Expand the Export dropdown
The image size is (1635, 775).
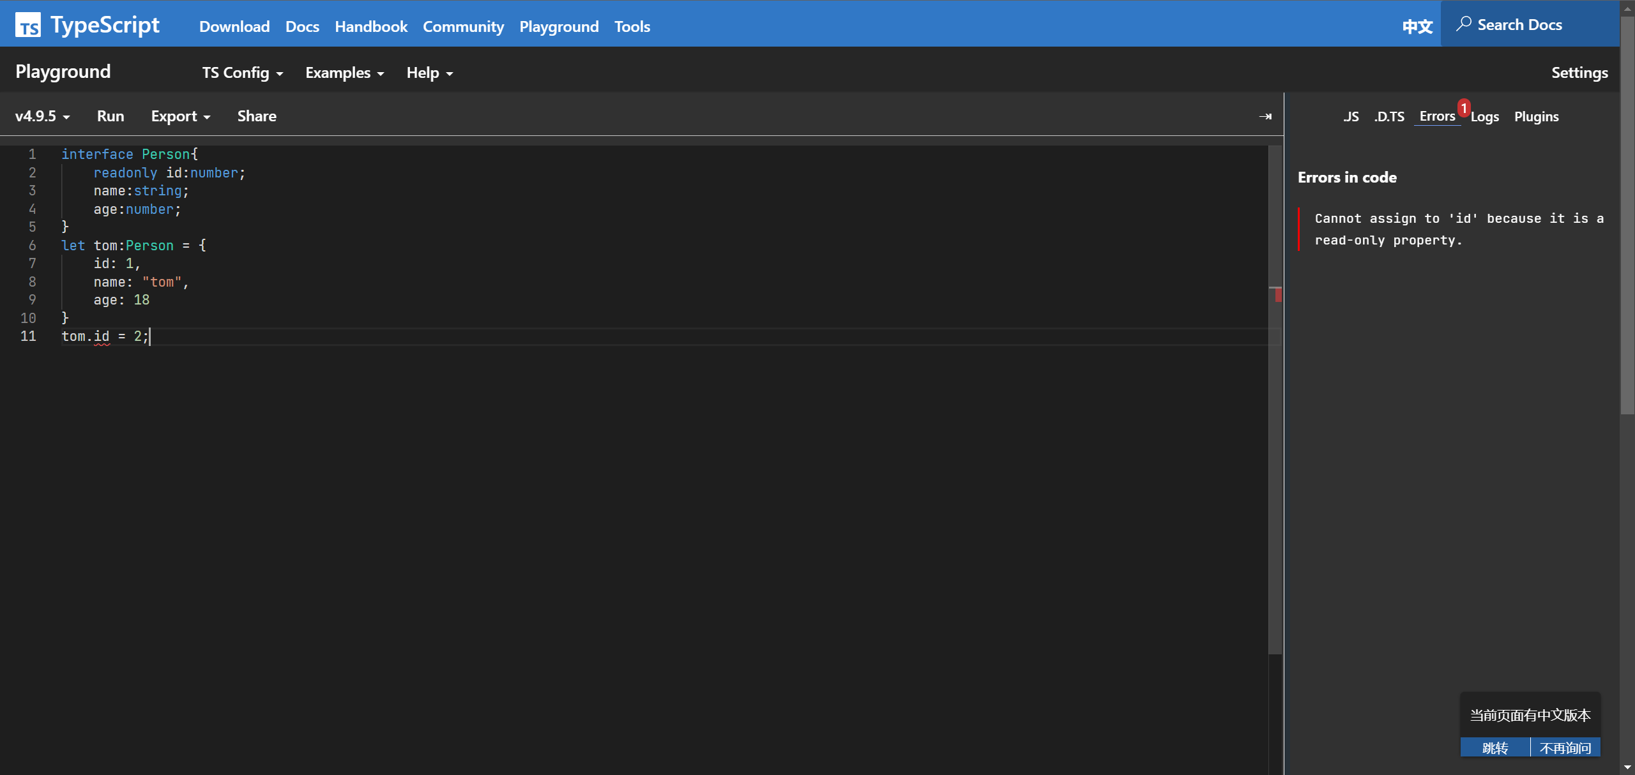click(180, 116)
